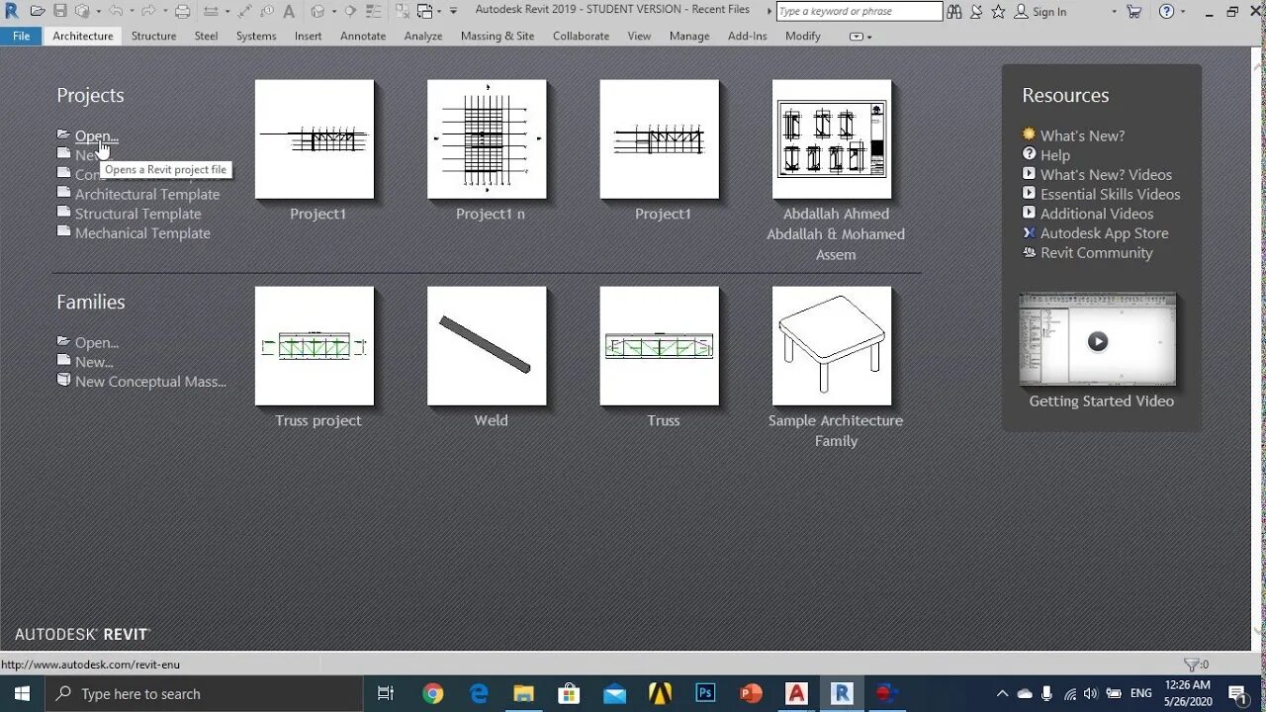Switch to the Manage ribbon tab
This screenshot has width=1266, height=712.
(x=689, y=36)
